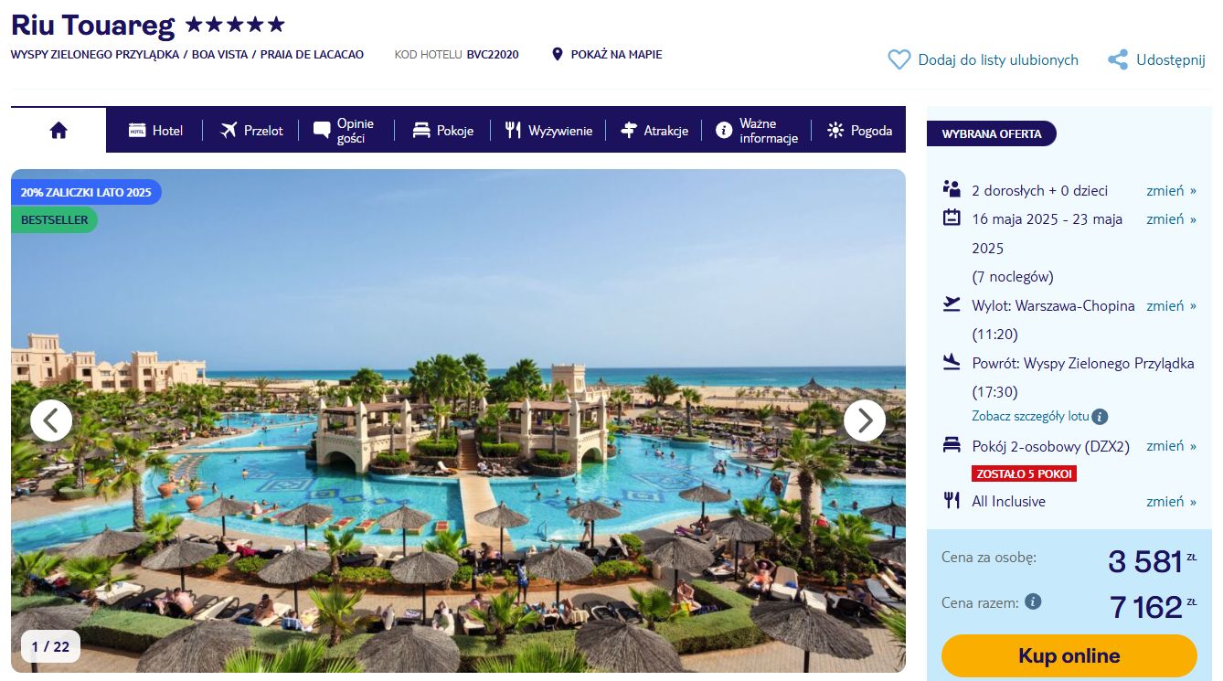Show previous photo with left arrow
Screen dimensions: 1223x681
51,420
